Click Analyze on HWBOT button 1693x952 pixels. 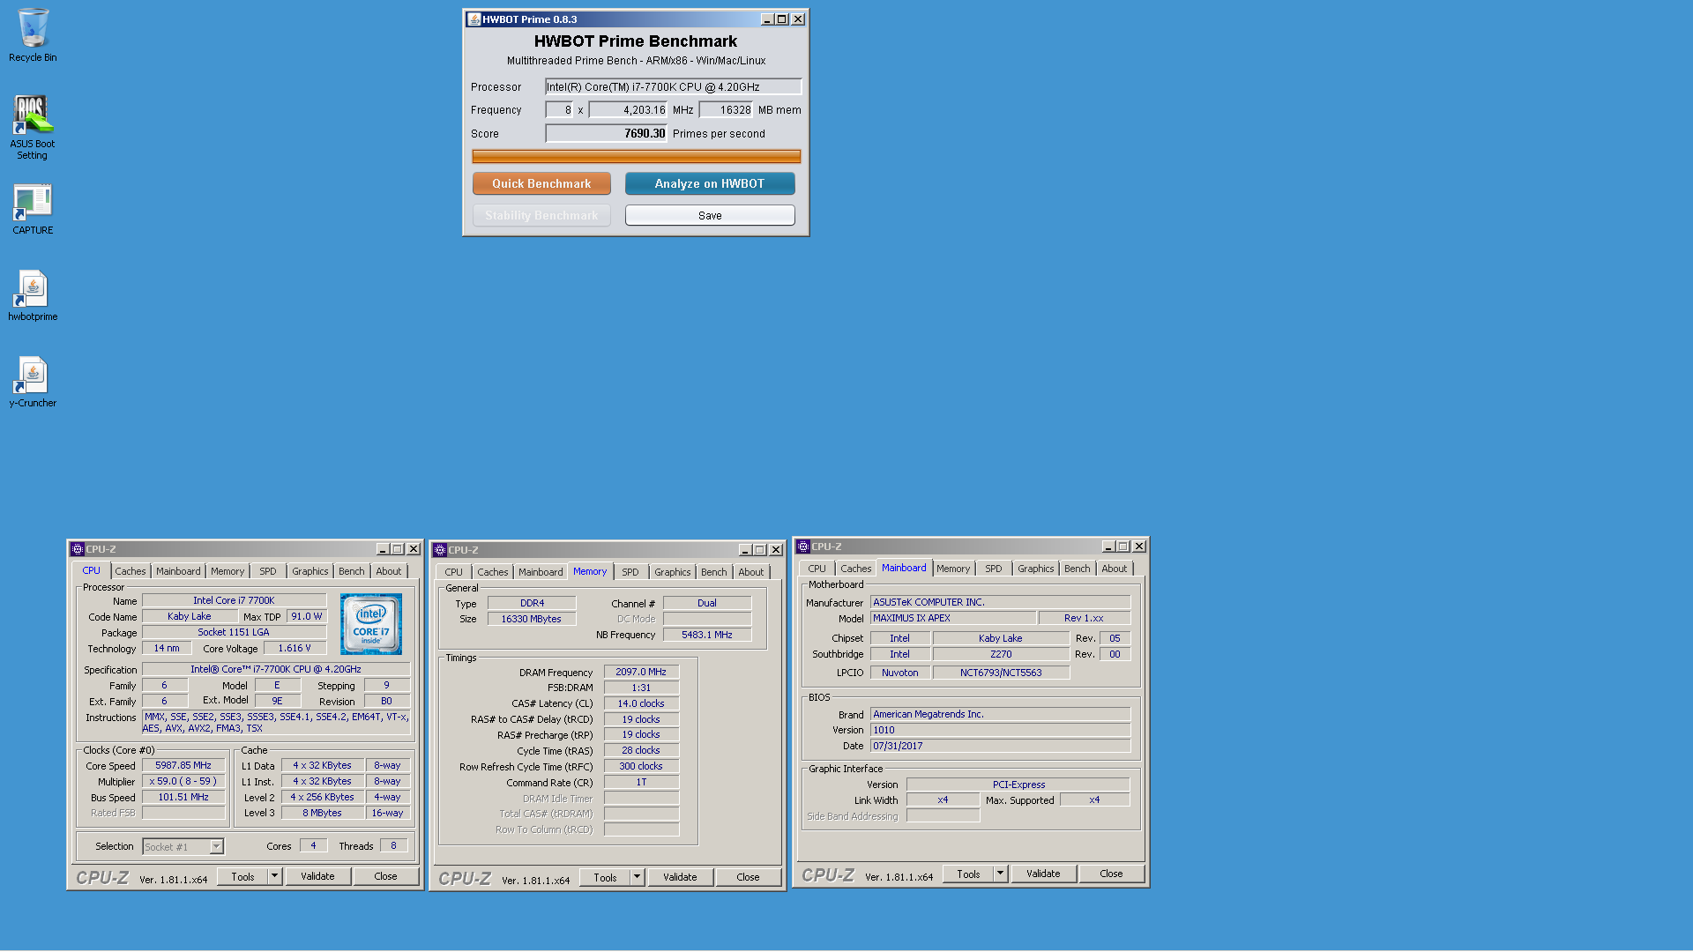coord(710,183)
